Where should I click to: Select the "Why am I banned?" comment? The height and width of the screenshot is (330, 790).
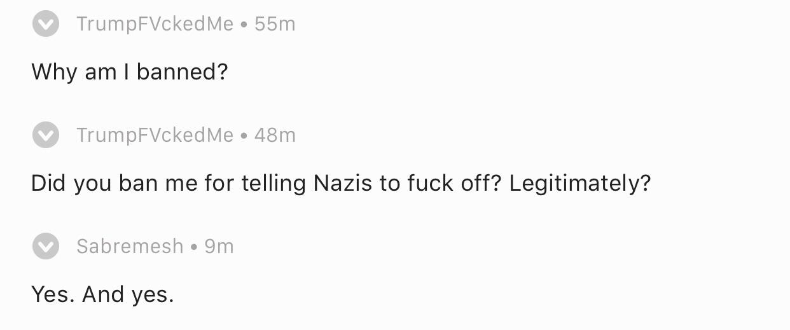pos(129,72)
